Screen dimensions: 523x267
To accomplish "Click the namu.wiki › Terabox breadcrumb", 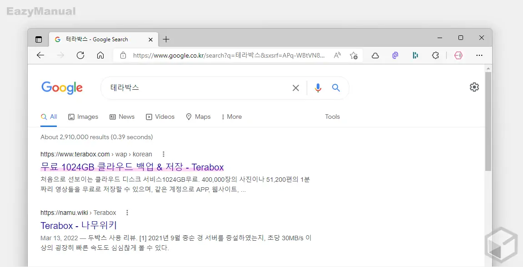I will tap(79, 213).
